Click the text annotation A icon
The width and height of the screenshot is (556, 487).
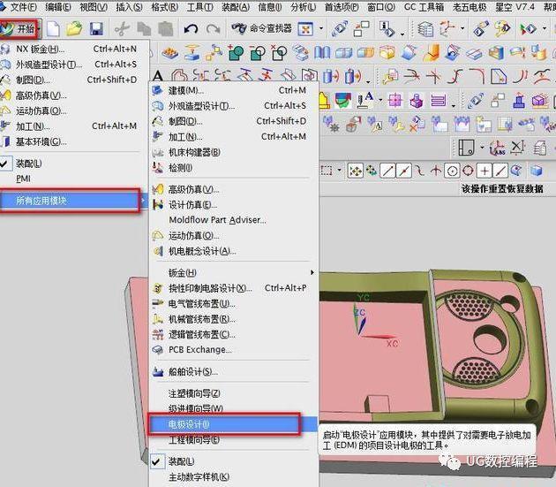coord(158,76)
